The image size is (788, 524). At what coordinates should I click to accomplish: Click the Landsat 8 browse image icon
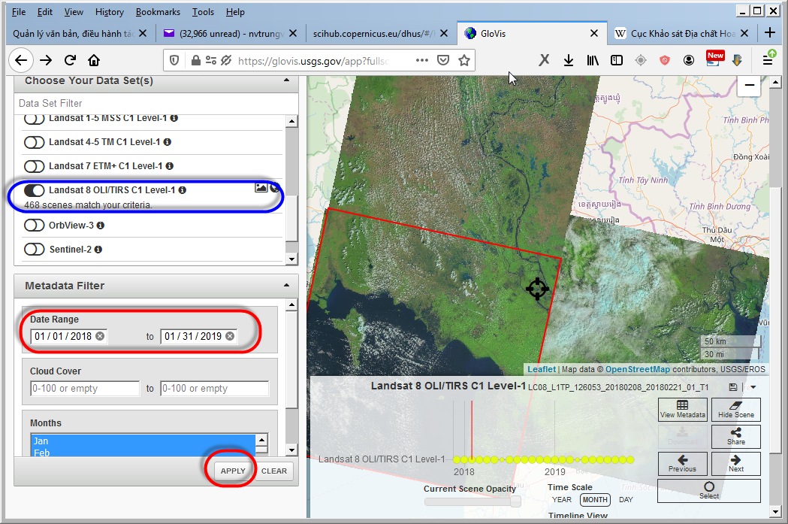coord(261,188)
